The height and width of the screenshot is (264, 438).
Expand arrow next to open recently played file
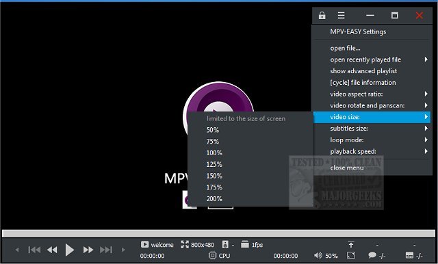426,60
